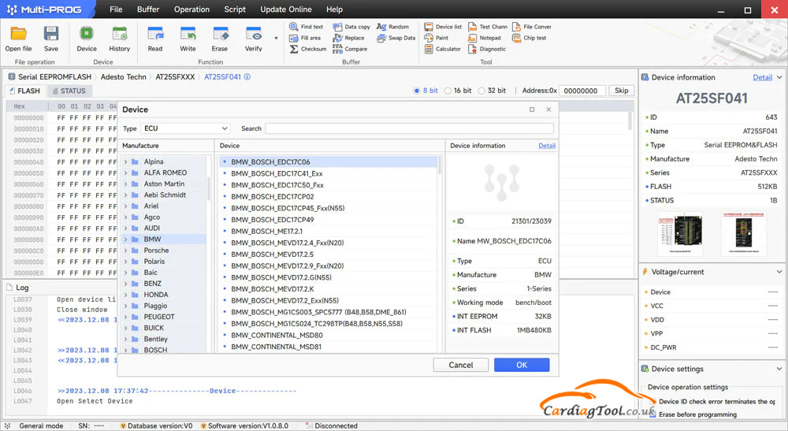
Task: Open the Compare buffer tool
Action: click(x=349, y=49)
